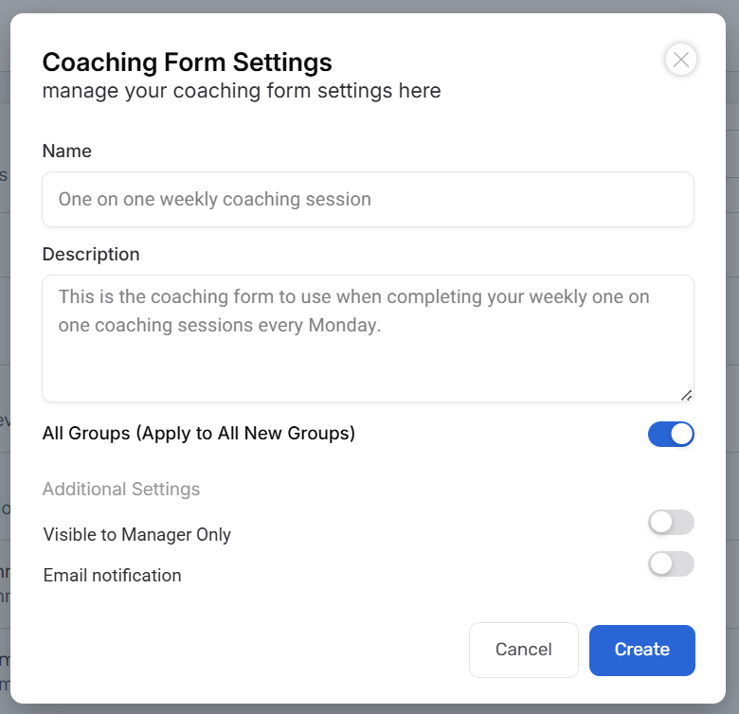Screen dimensions: 739x714
Task: Click the Email notification label
Action: (113, 575)
